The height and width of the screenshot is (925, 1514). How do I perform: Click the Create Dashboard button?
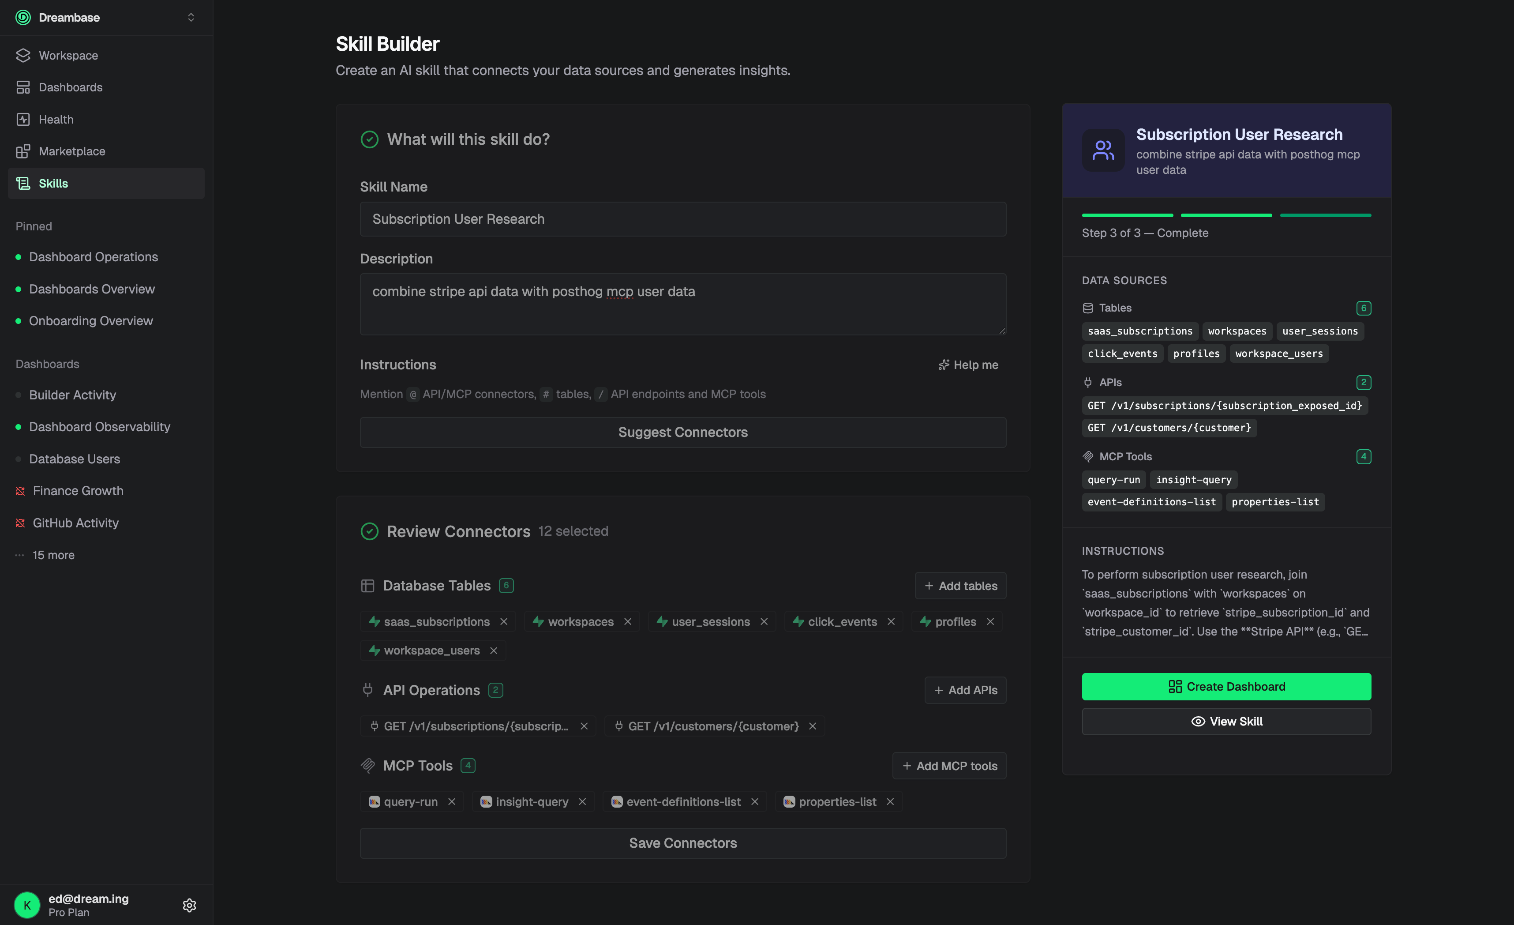[1226, 687]
